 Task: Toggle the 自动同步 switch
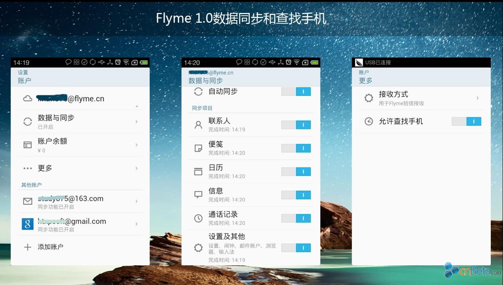coord(296,92)
